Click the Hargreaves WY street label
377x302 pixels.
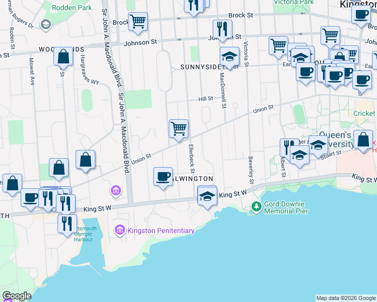(89, 70)
